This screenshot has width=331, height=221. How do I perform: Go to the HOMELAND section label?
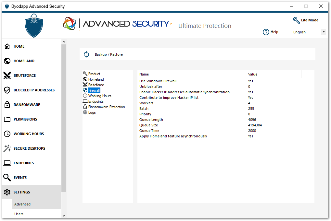[24, 61]
